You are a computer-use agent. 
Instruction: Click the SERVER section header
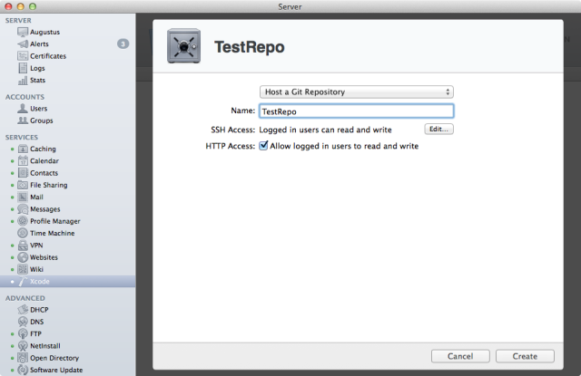point(18,21)
